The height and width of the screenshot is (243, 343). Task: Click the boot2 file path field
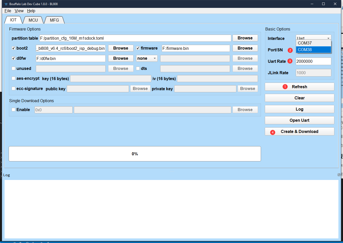[x=71, y=48]
